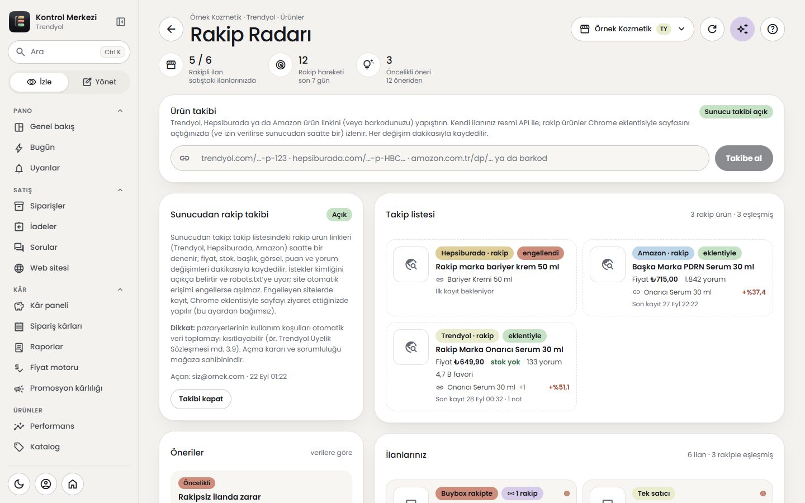Click the Takibi kapat button
The image size is (805, 503).
click(201, 399)
